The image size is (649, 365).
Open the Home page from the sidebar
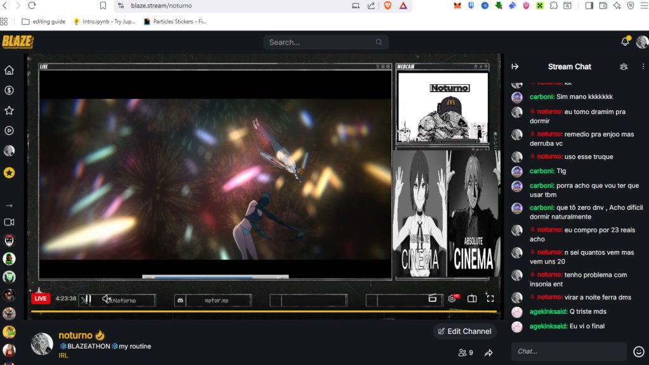(8, 70)
